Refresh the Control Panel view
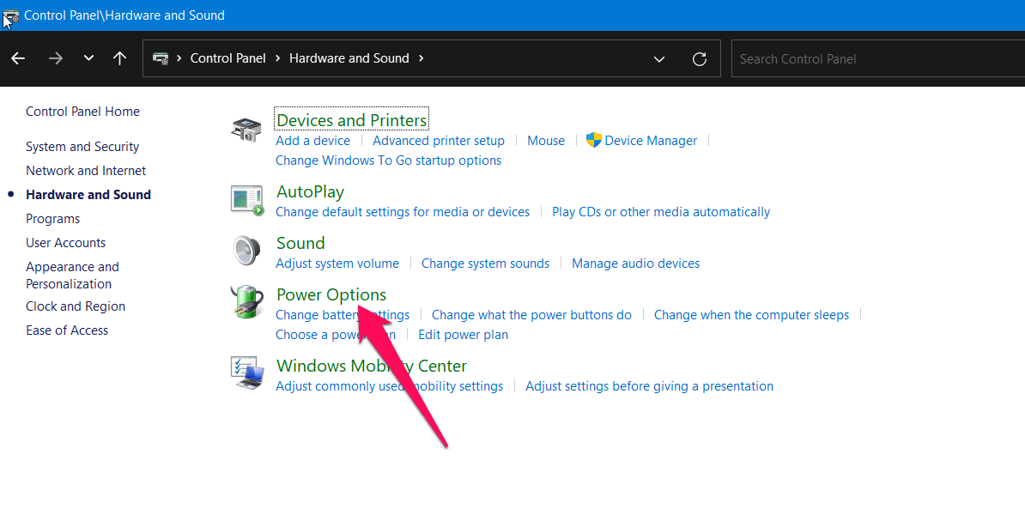This screenshot has height=509, width=1025. pyautogui.click(x=700, y=59)
